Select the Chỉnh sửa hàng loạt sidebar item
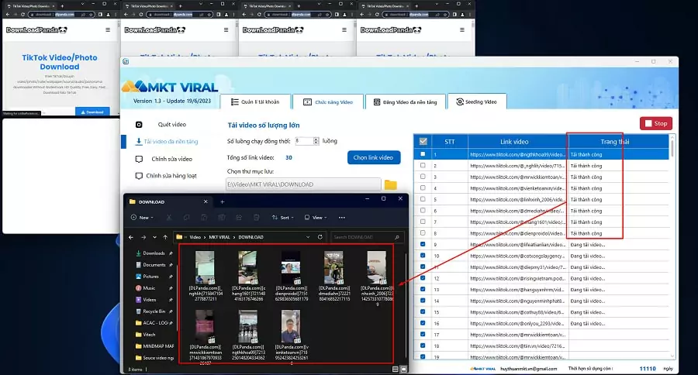 [x=171, y=176]
